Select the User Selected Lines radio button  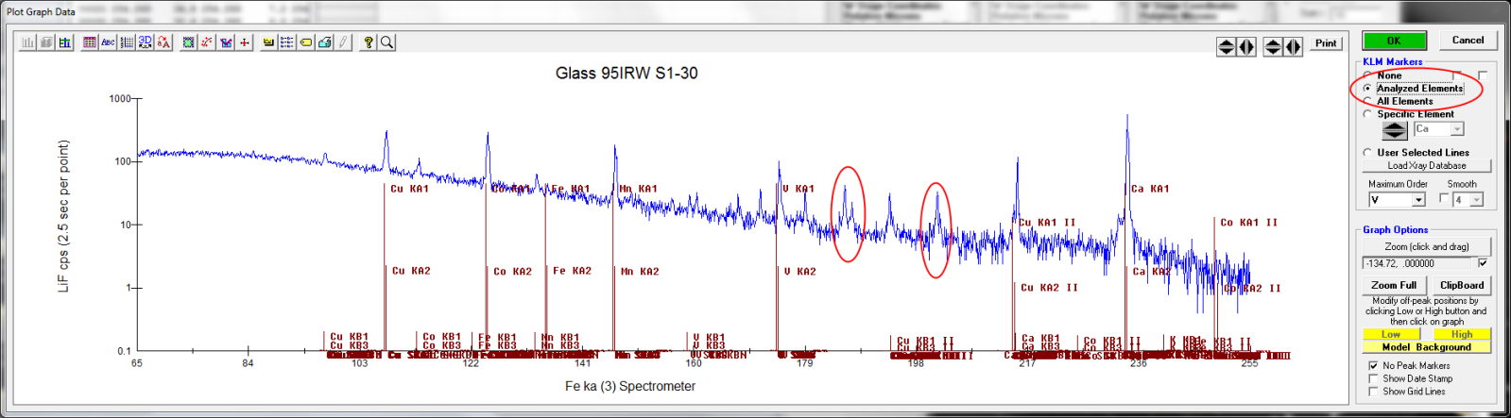coord(1367,152)
